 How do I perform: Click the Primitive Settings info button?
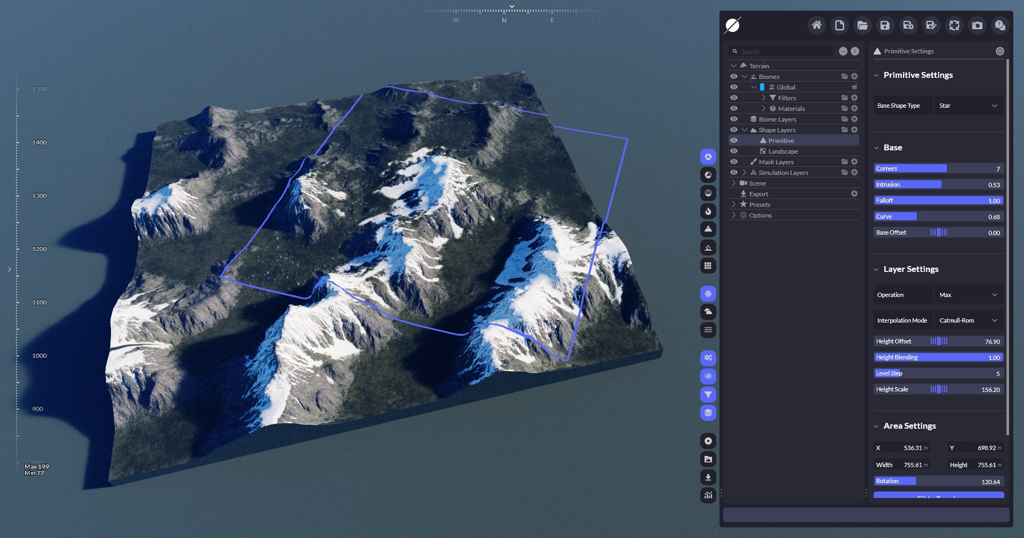[999, 51]
